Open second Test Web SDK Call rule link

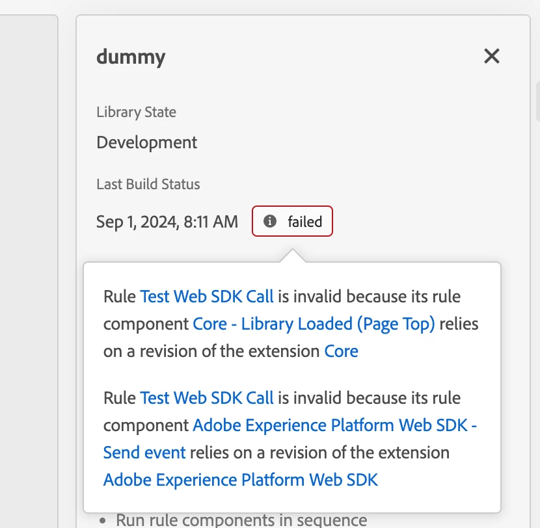point(207,398)
